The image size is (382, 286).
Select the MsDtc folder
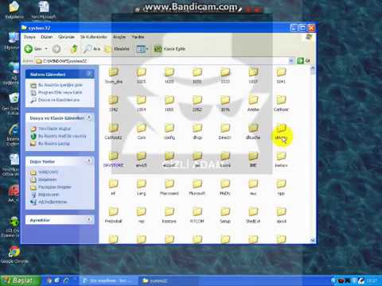(225, 187)
